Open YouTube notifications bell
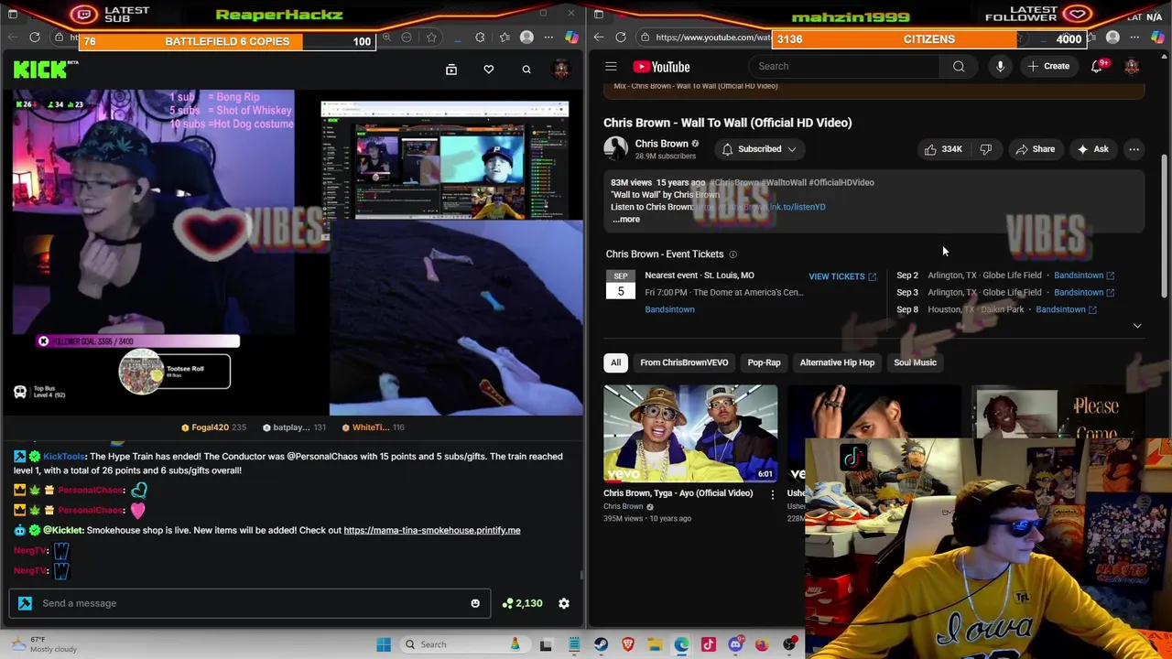 1097,66
